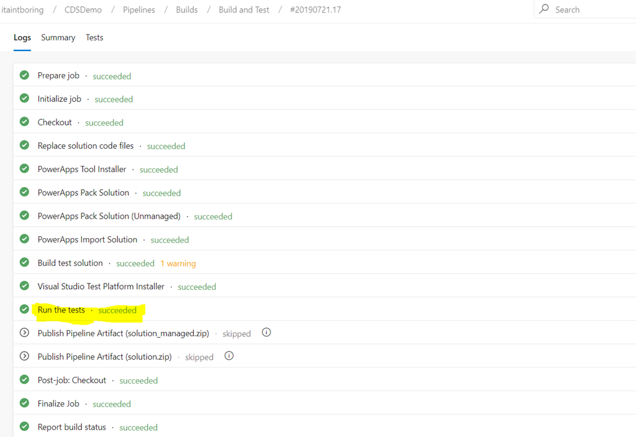Click the green check beside PowerApps Pack Solution
This screenshot has width=636, height=437.
point(24,192)
